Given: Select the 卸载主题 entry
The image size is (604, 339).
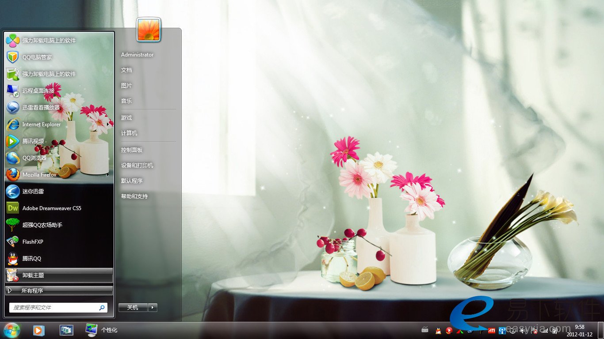Looking at the screenshot, I should pos(59,275).
